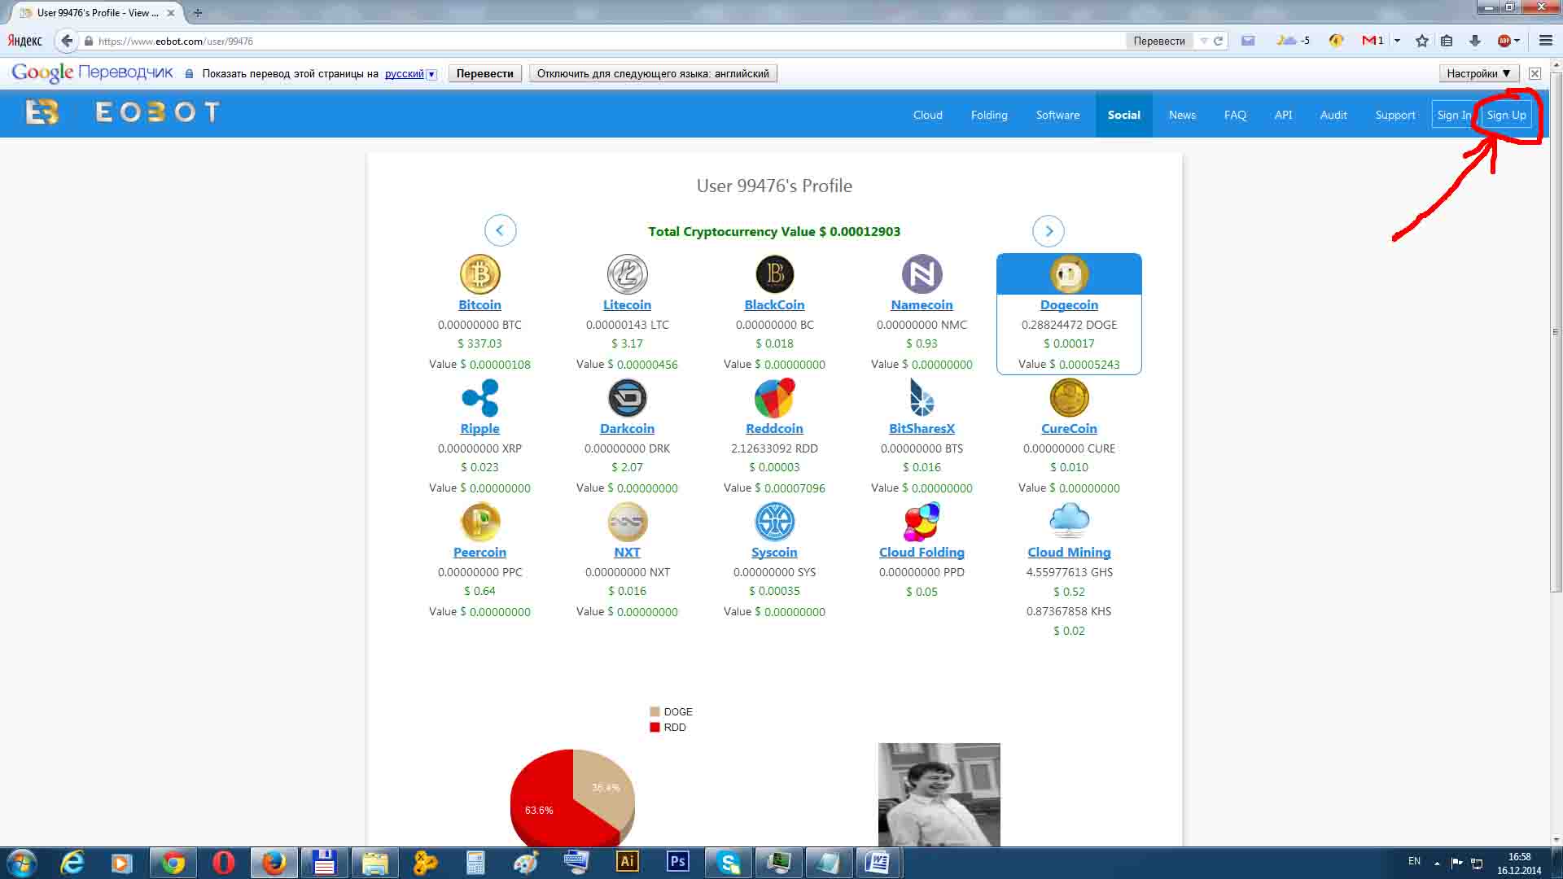Screen dimensions: 1563x879
Task: Click the Peercoin coin icon
Action: click(479, 522)
